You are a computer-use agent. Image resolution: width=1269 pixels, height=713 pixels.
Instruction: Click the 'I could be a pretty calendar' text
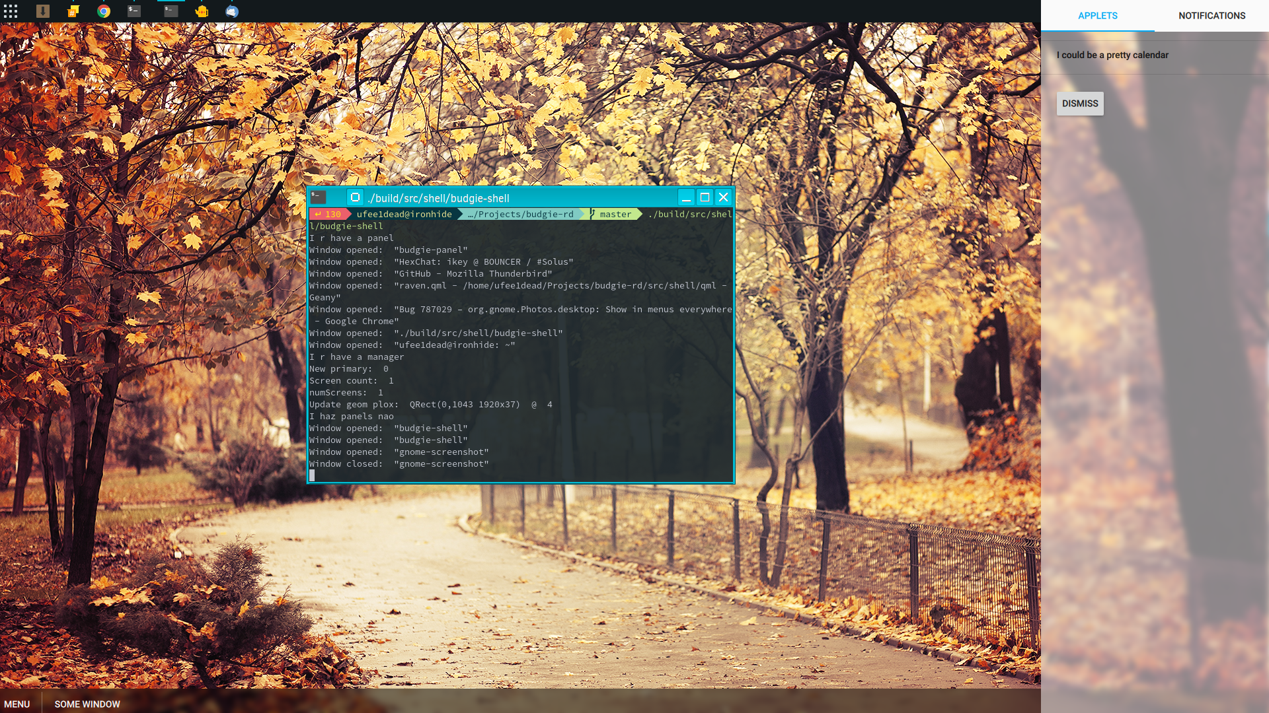(1112, 55)
